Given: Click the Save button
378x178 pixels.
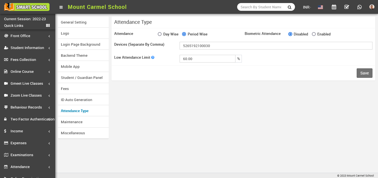Looking at the screenshot, I should 364,73.
